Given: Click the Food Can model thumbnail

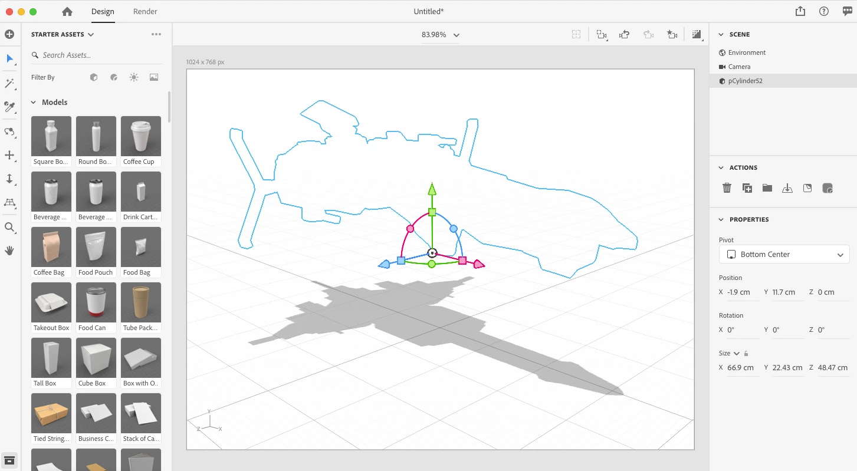Looking at the screenshot, I should 96,302.
